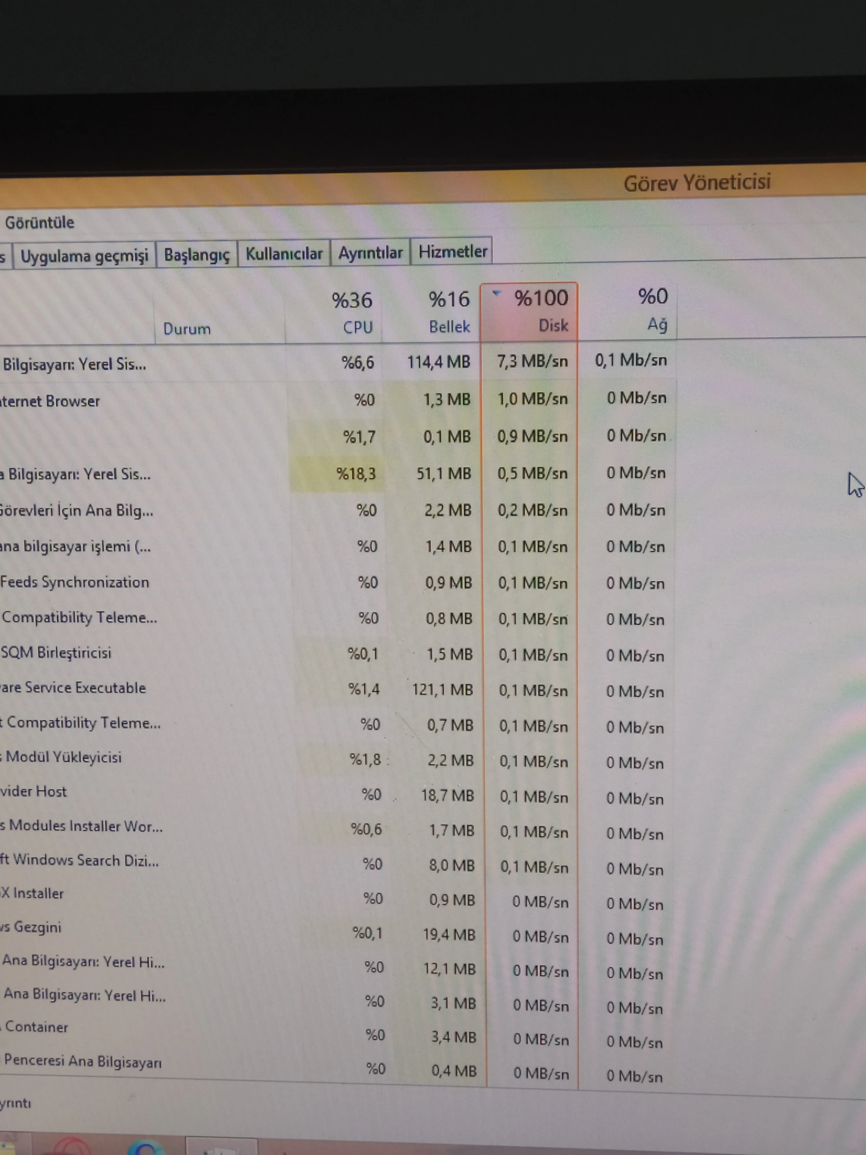
Task: Open the Görüntüle menu
Action: coord(40,223)
